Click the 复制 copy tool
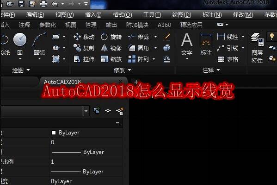This screenshot has width=277, height=185. click(x=84, y=48)
